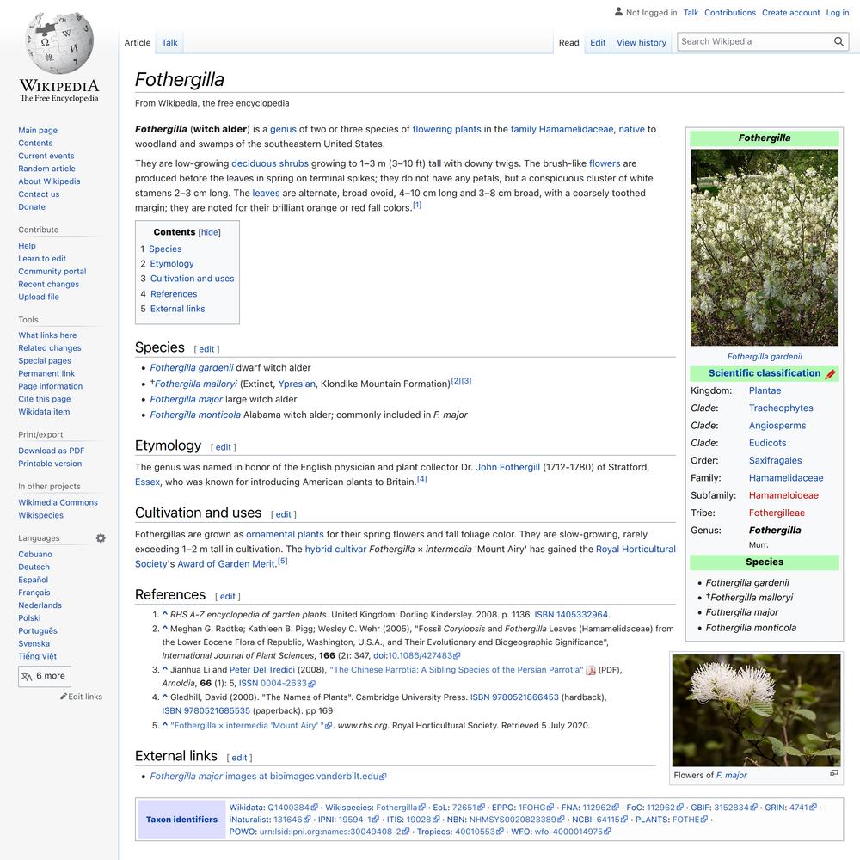
Task: Click edit link beside Species heading
Action: pos(206,349)
